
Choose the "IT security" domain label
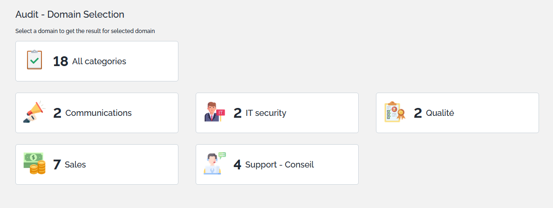point(266,113)
